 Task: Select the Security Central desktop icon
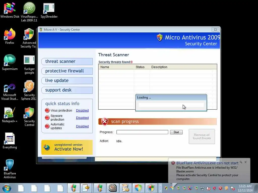[29, 117]
